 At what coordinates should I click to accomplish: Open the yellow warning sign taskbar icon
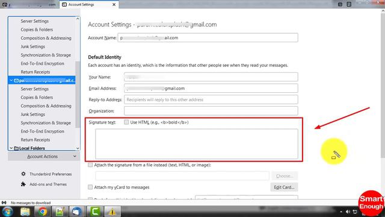click(112, 212)
